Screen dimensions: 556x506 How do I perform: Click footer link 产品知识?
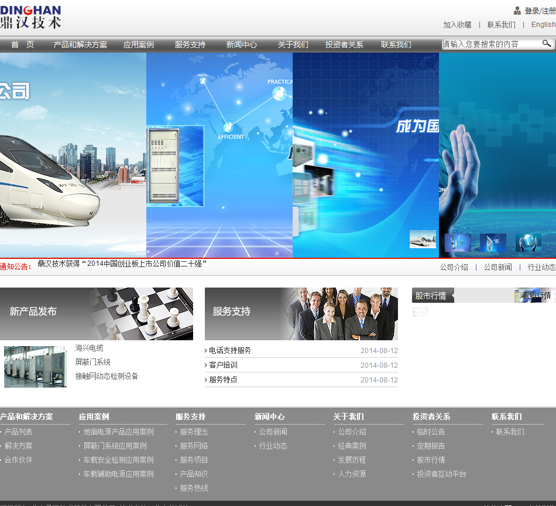tap(194, 474)
